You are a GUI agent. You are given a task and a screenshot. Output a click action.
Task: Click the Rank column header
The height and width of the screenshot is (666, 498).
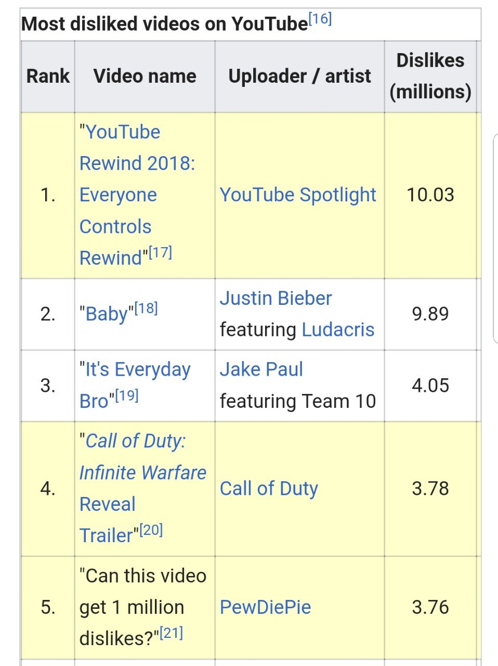pos(48,76)
